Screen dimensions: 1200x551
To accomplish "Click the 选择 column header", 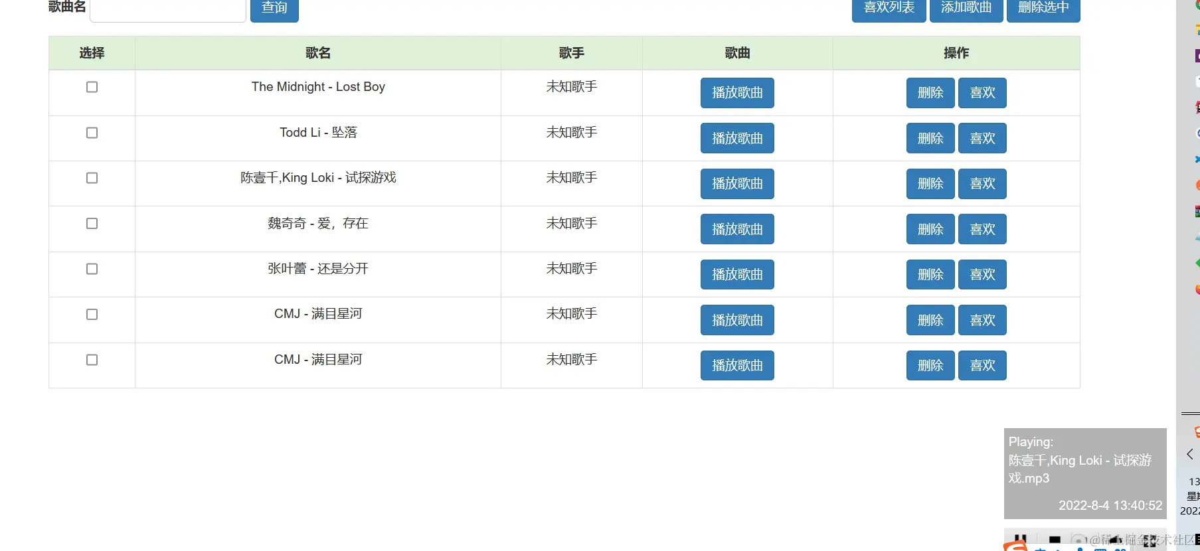I will [92, 53].
